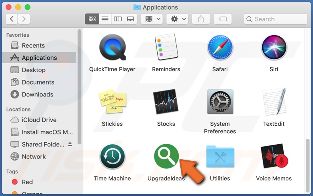Click the Time Machine label text
The width and height of the screenshot is (313, 196).
[x=113, y=178]
